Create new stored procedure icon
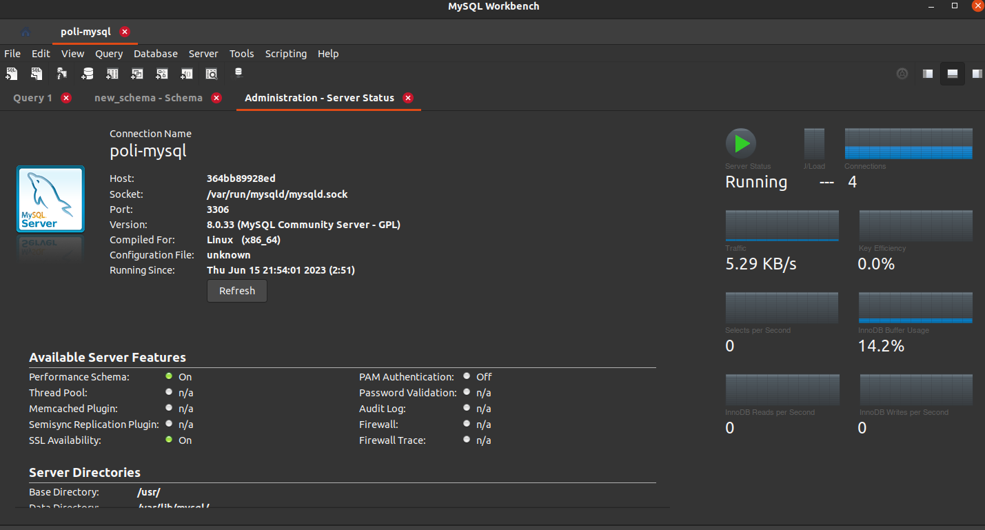This screenshot has width=985, height=530. point(162,73)
